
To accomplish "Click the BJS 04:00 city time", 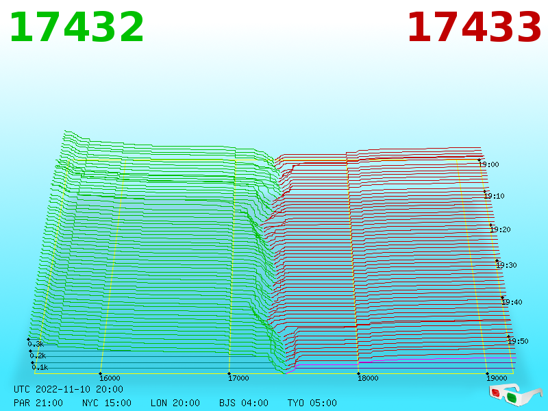I will click(244, 403).
